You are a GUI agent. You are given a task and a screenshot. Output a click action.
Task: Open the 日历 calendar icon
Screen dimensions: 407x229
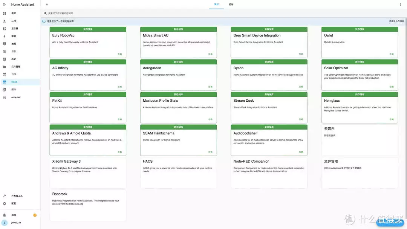coord(5,75)
